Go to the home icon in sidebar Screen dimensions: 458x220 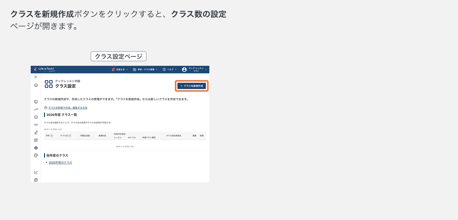36,85
